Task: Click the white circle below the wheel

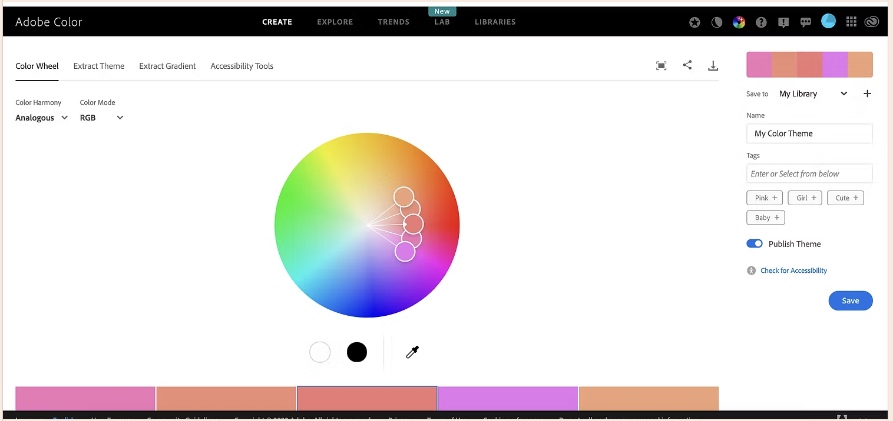Action: coord(320,352)
